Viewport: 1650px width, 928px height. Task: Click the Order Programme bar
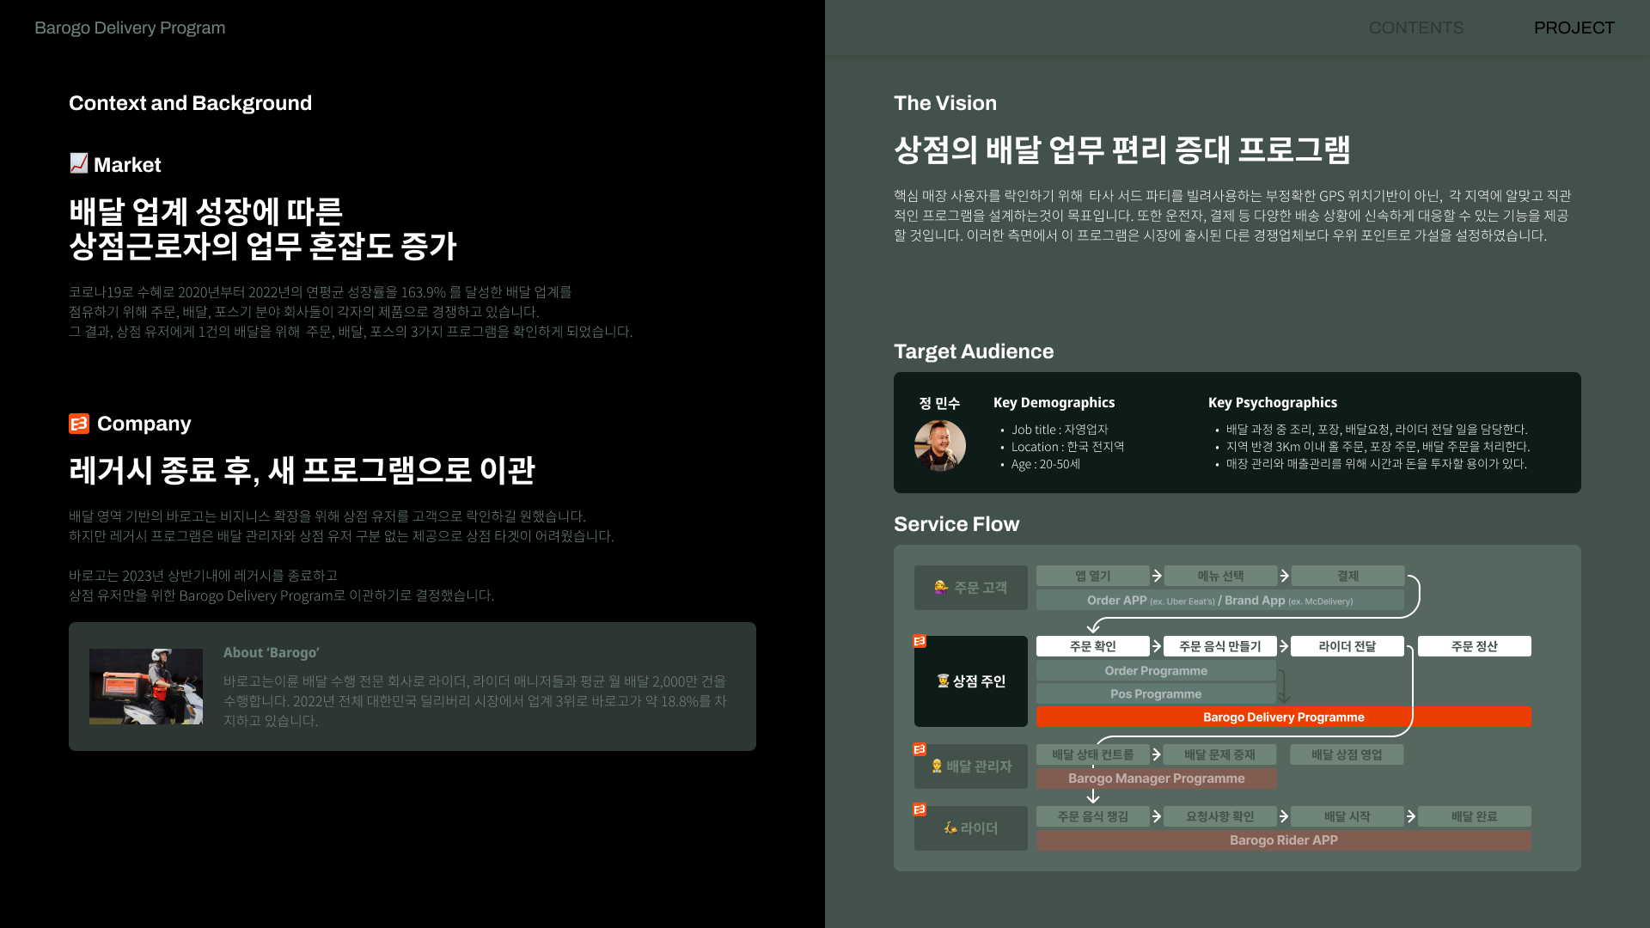(x=1157, y=670)
